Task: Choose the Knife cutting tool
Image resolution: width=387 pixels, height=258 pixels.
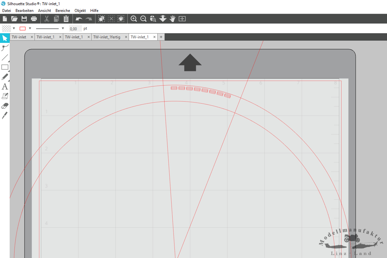Action: pos(5,115)
